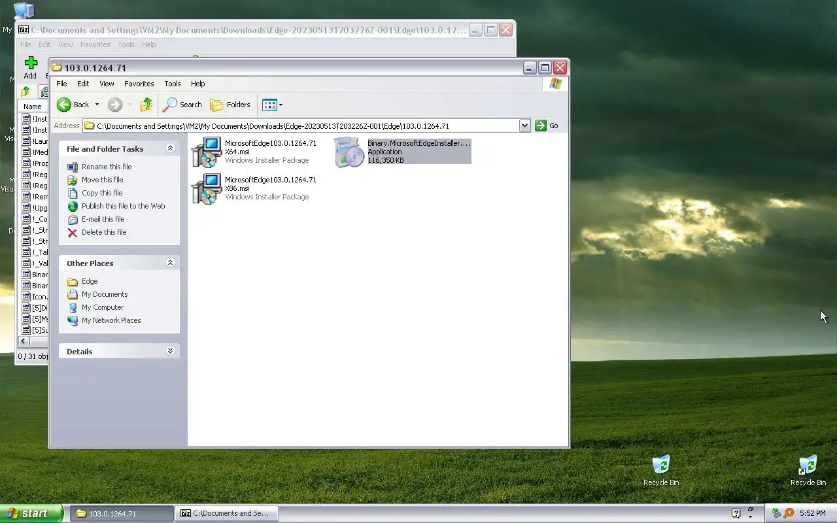Open the Favorites menu in Explorer window
This screenshot has height=523, width=837.
[x=139, y=84]
